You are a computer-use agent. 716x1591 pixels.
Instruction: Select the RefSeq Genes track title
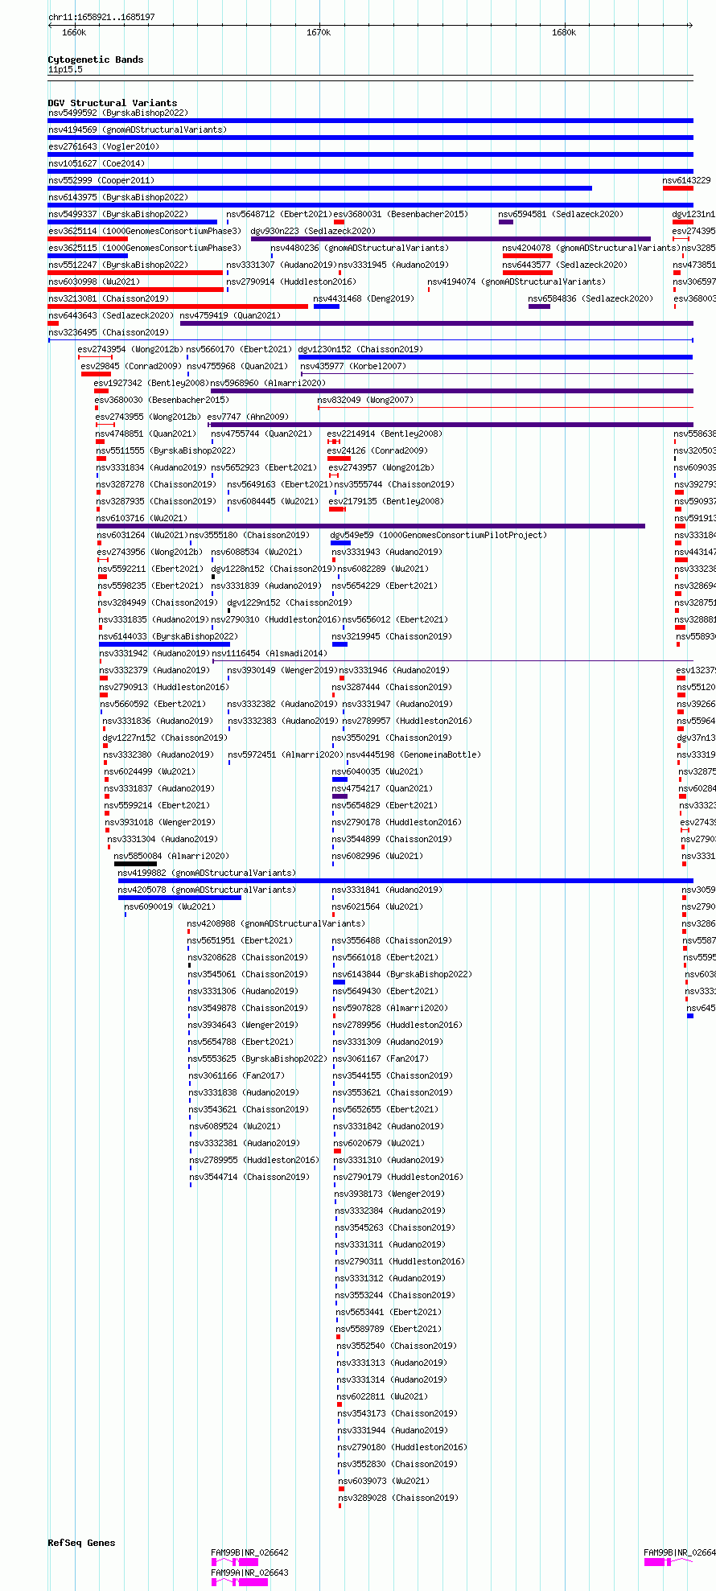(x=81, y=1543)
